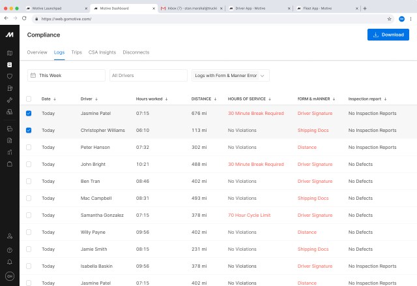Open the This Week date range picker
Screen dimensions: 417x286
pos(67,76)
